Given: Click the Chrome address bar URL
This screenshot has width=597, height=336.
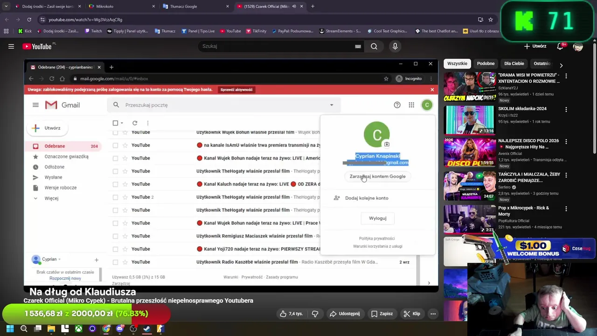Looking at the screenshot, I should [85, 20].
